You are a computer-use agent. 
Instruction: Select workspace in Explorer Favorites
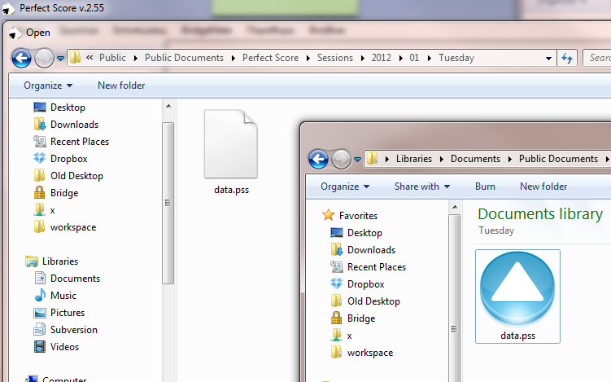(x=361, y=353)
